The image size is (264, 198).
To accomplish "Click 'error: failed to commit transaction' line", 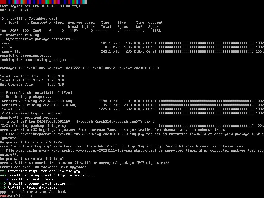I will pos(85,163).
